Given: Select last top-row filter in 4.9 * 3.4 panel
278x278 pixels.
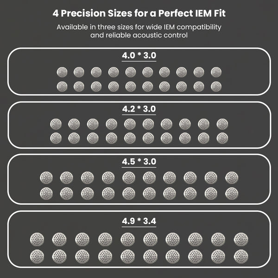Looking at the screenshot, I should click(x=241, y=239).
